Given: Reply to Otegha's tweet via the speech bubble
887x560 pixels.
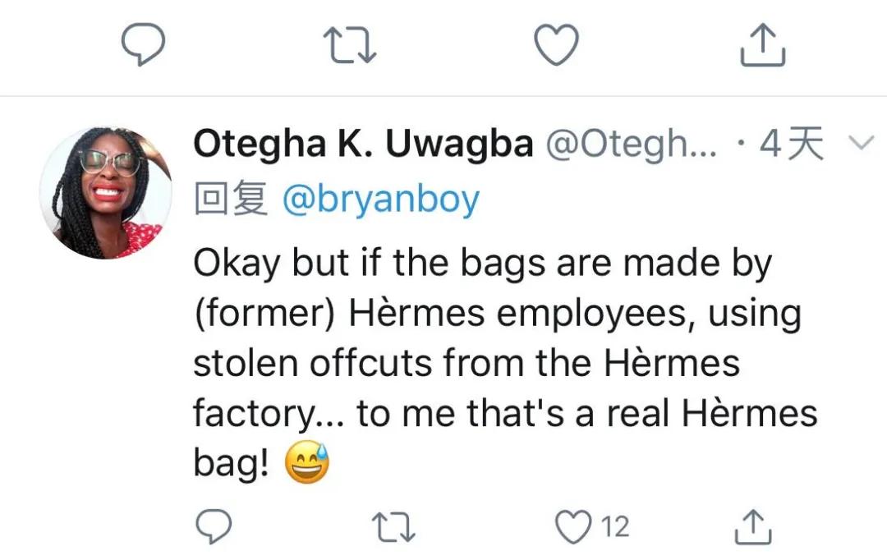Looking at the screenshot, I should pyautogui.click(x=214, y=526).
